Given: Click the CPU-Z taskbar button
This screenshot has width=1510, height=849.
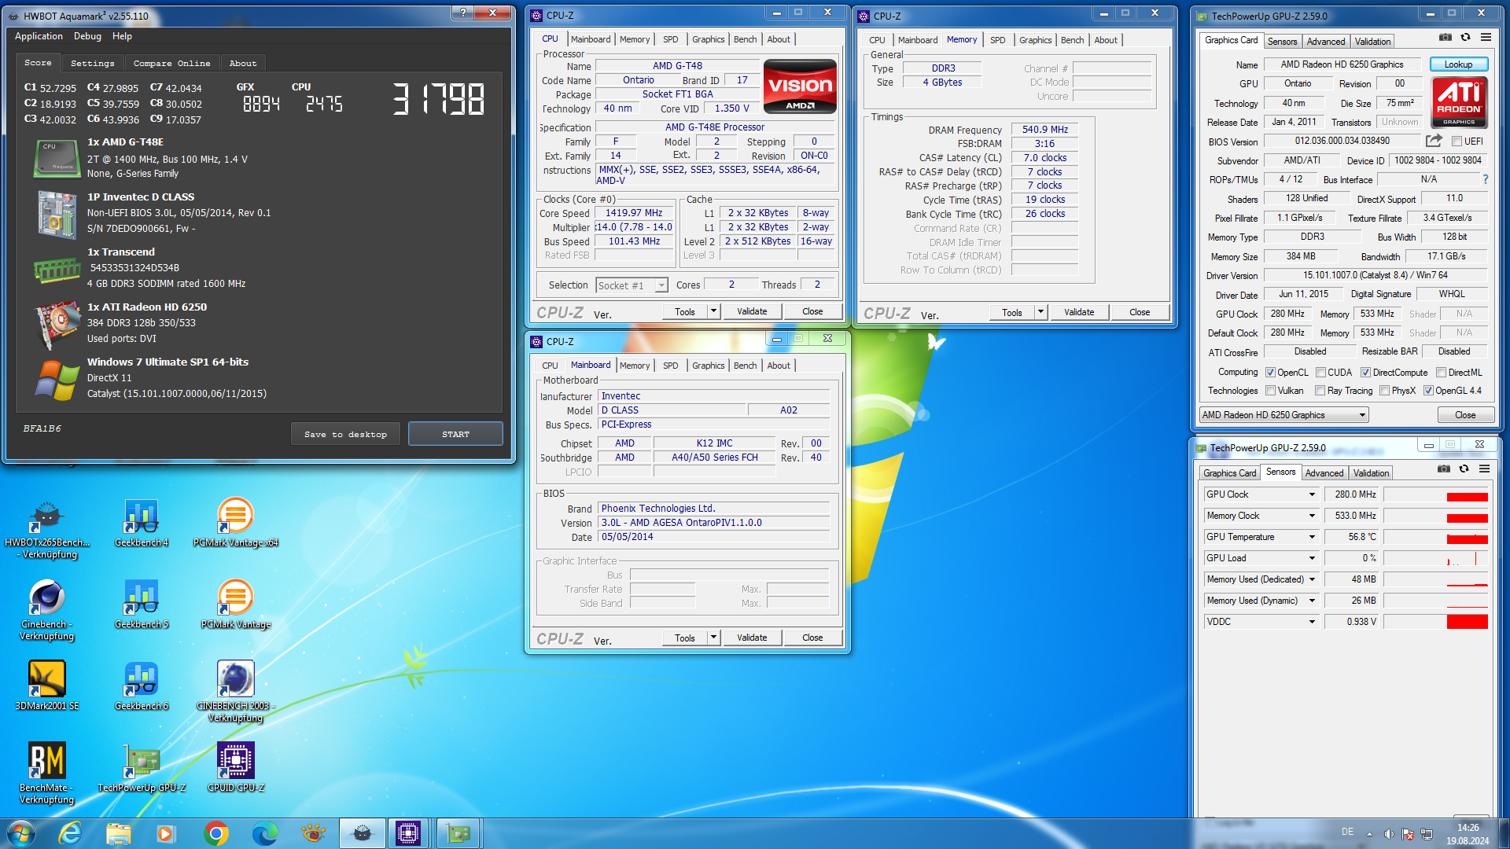Looking at the screenshot, I should (408, 833).
